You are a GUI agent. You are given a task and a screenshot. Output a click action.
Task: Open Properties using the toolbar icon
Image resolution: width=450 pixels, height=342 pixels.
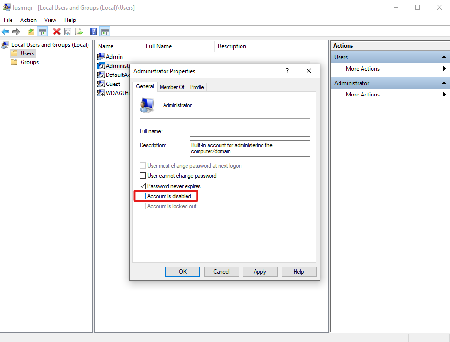click(x=67, y=32)
